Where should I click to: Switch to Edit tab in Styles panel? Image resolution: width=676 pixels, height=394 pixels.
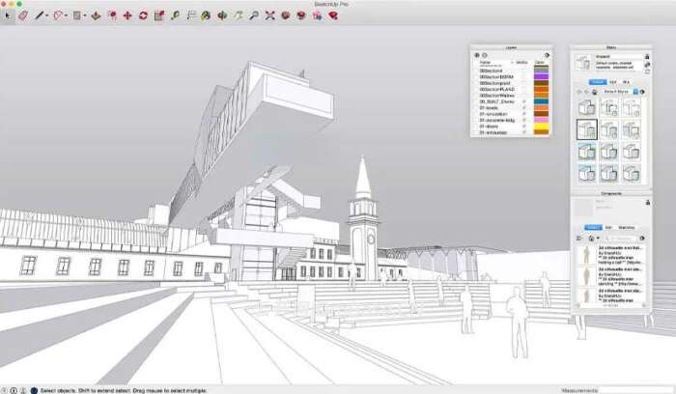(x=612, y=82)
